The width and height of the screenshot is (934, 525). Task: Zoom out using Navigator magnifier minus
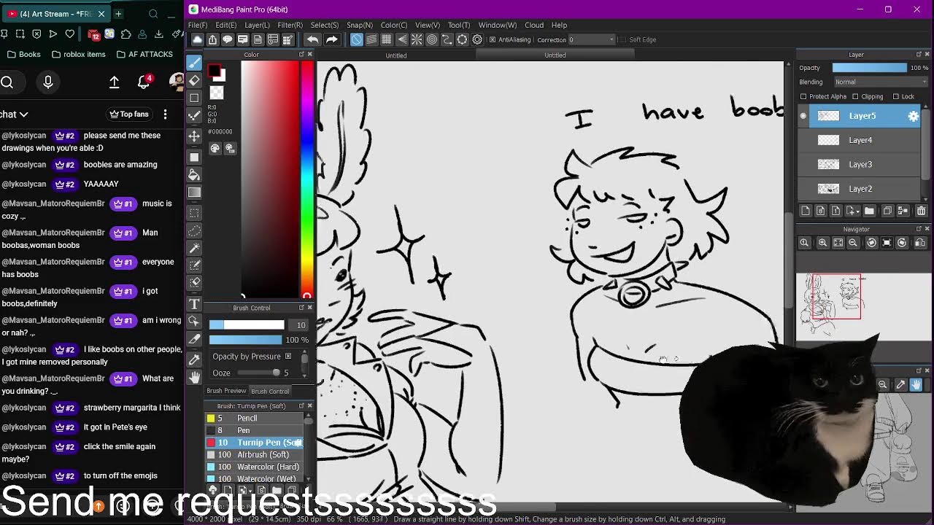(x=852, y=243)
